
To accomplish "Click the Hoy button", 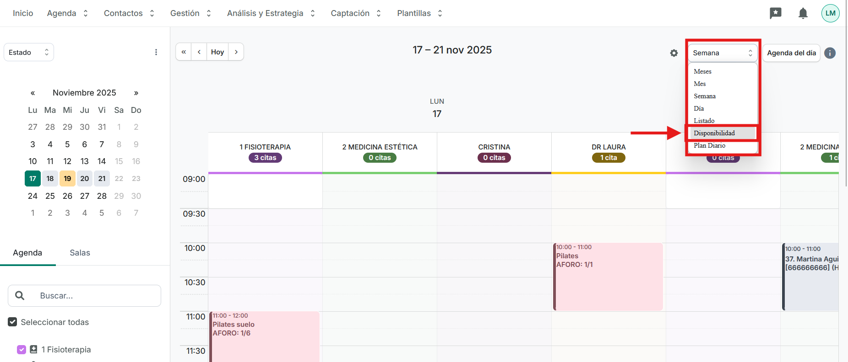I will (217, 52).
